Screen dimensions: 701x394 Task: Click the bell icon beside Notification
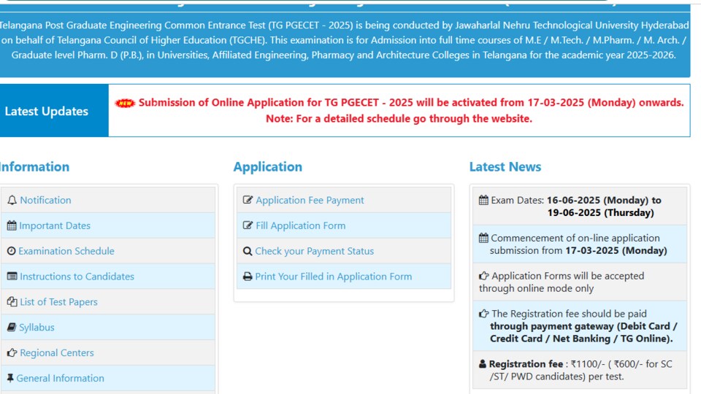(x=12, y=200)
